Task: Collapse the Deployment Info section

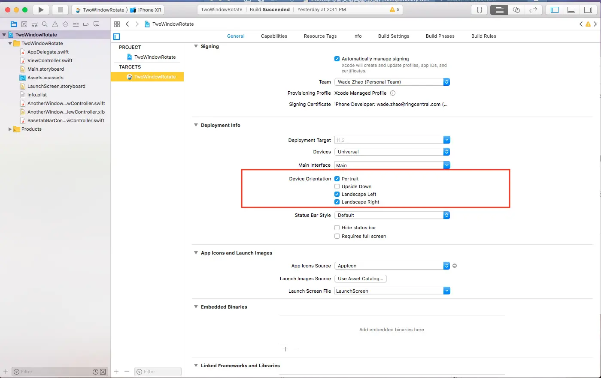Action: pos(196,125)
